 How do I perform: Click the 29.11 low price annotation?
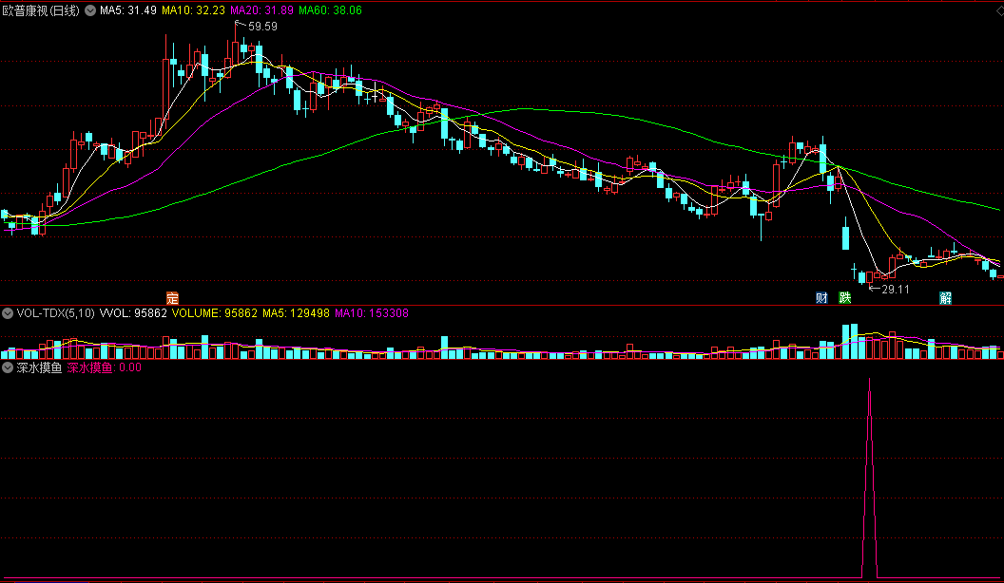tap(896, 289)
